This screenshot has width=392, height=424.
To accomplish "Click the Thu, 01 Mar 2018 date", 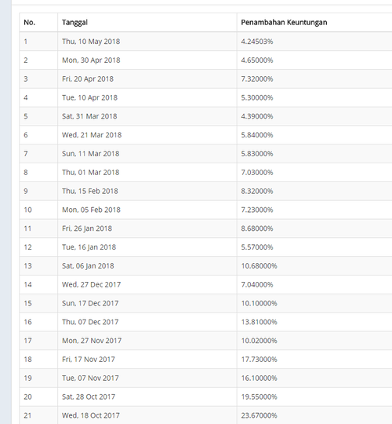I will [x=90, y=172].
